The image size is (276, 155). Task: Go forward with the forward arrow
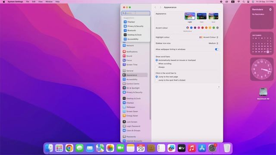[160, 7]
